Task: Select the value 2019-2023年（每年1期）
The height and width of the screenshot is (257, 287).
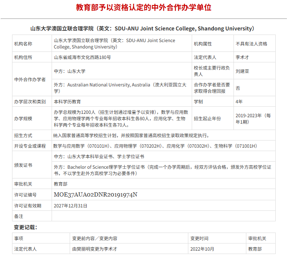Action: tap(253, 119)
